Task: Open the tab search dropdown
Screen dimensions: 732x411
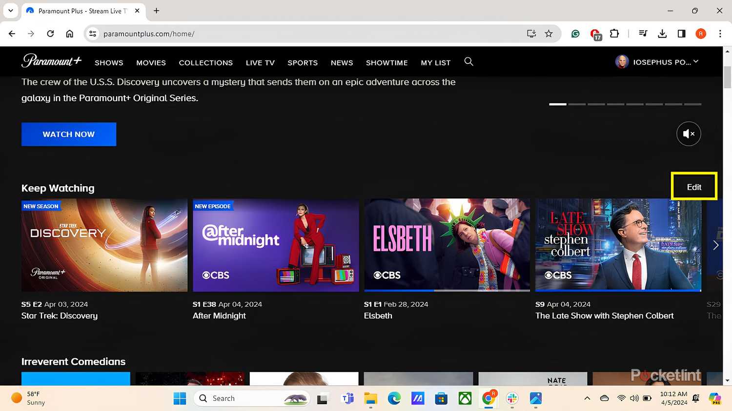Action: (x=11, y=11)
